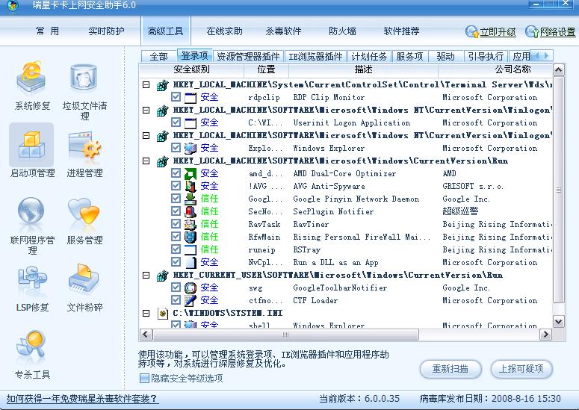579x410 pixels.
Task: Select the 启动项管理 startup manager icon
Action: [32, 146]
